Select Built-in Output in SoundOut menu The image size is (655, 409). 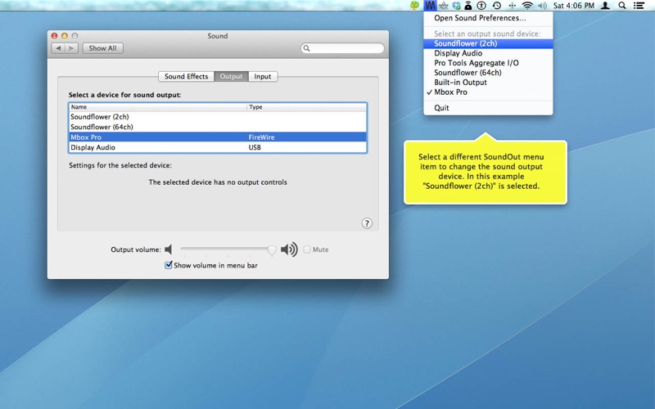(x=488, y=83)
